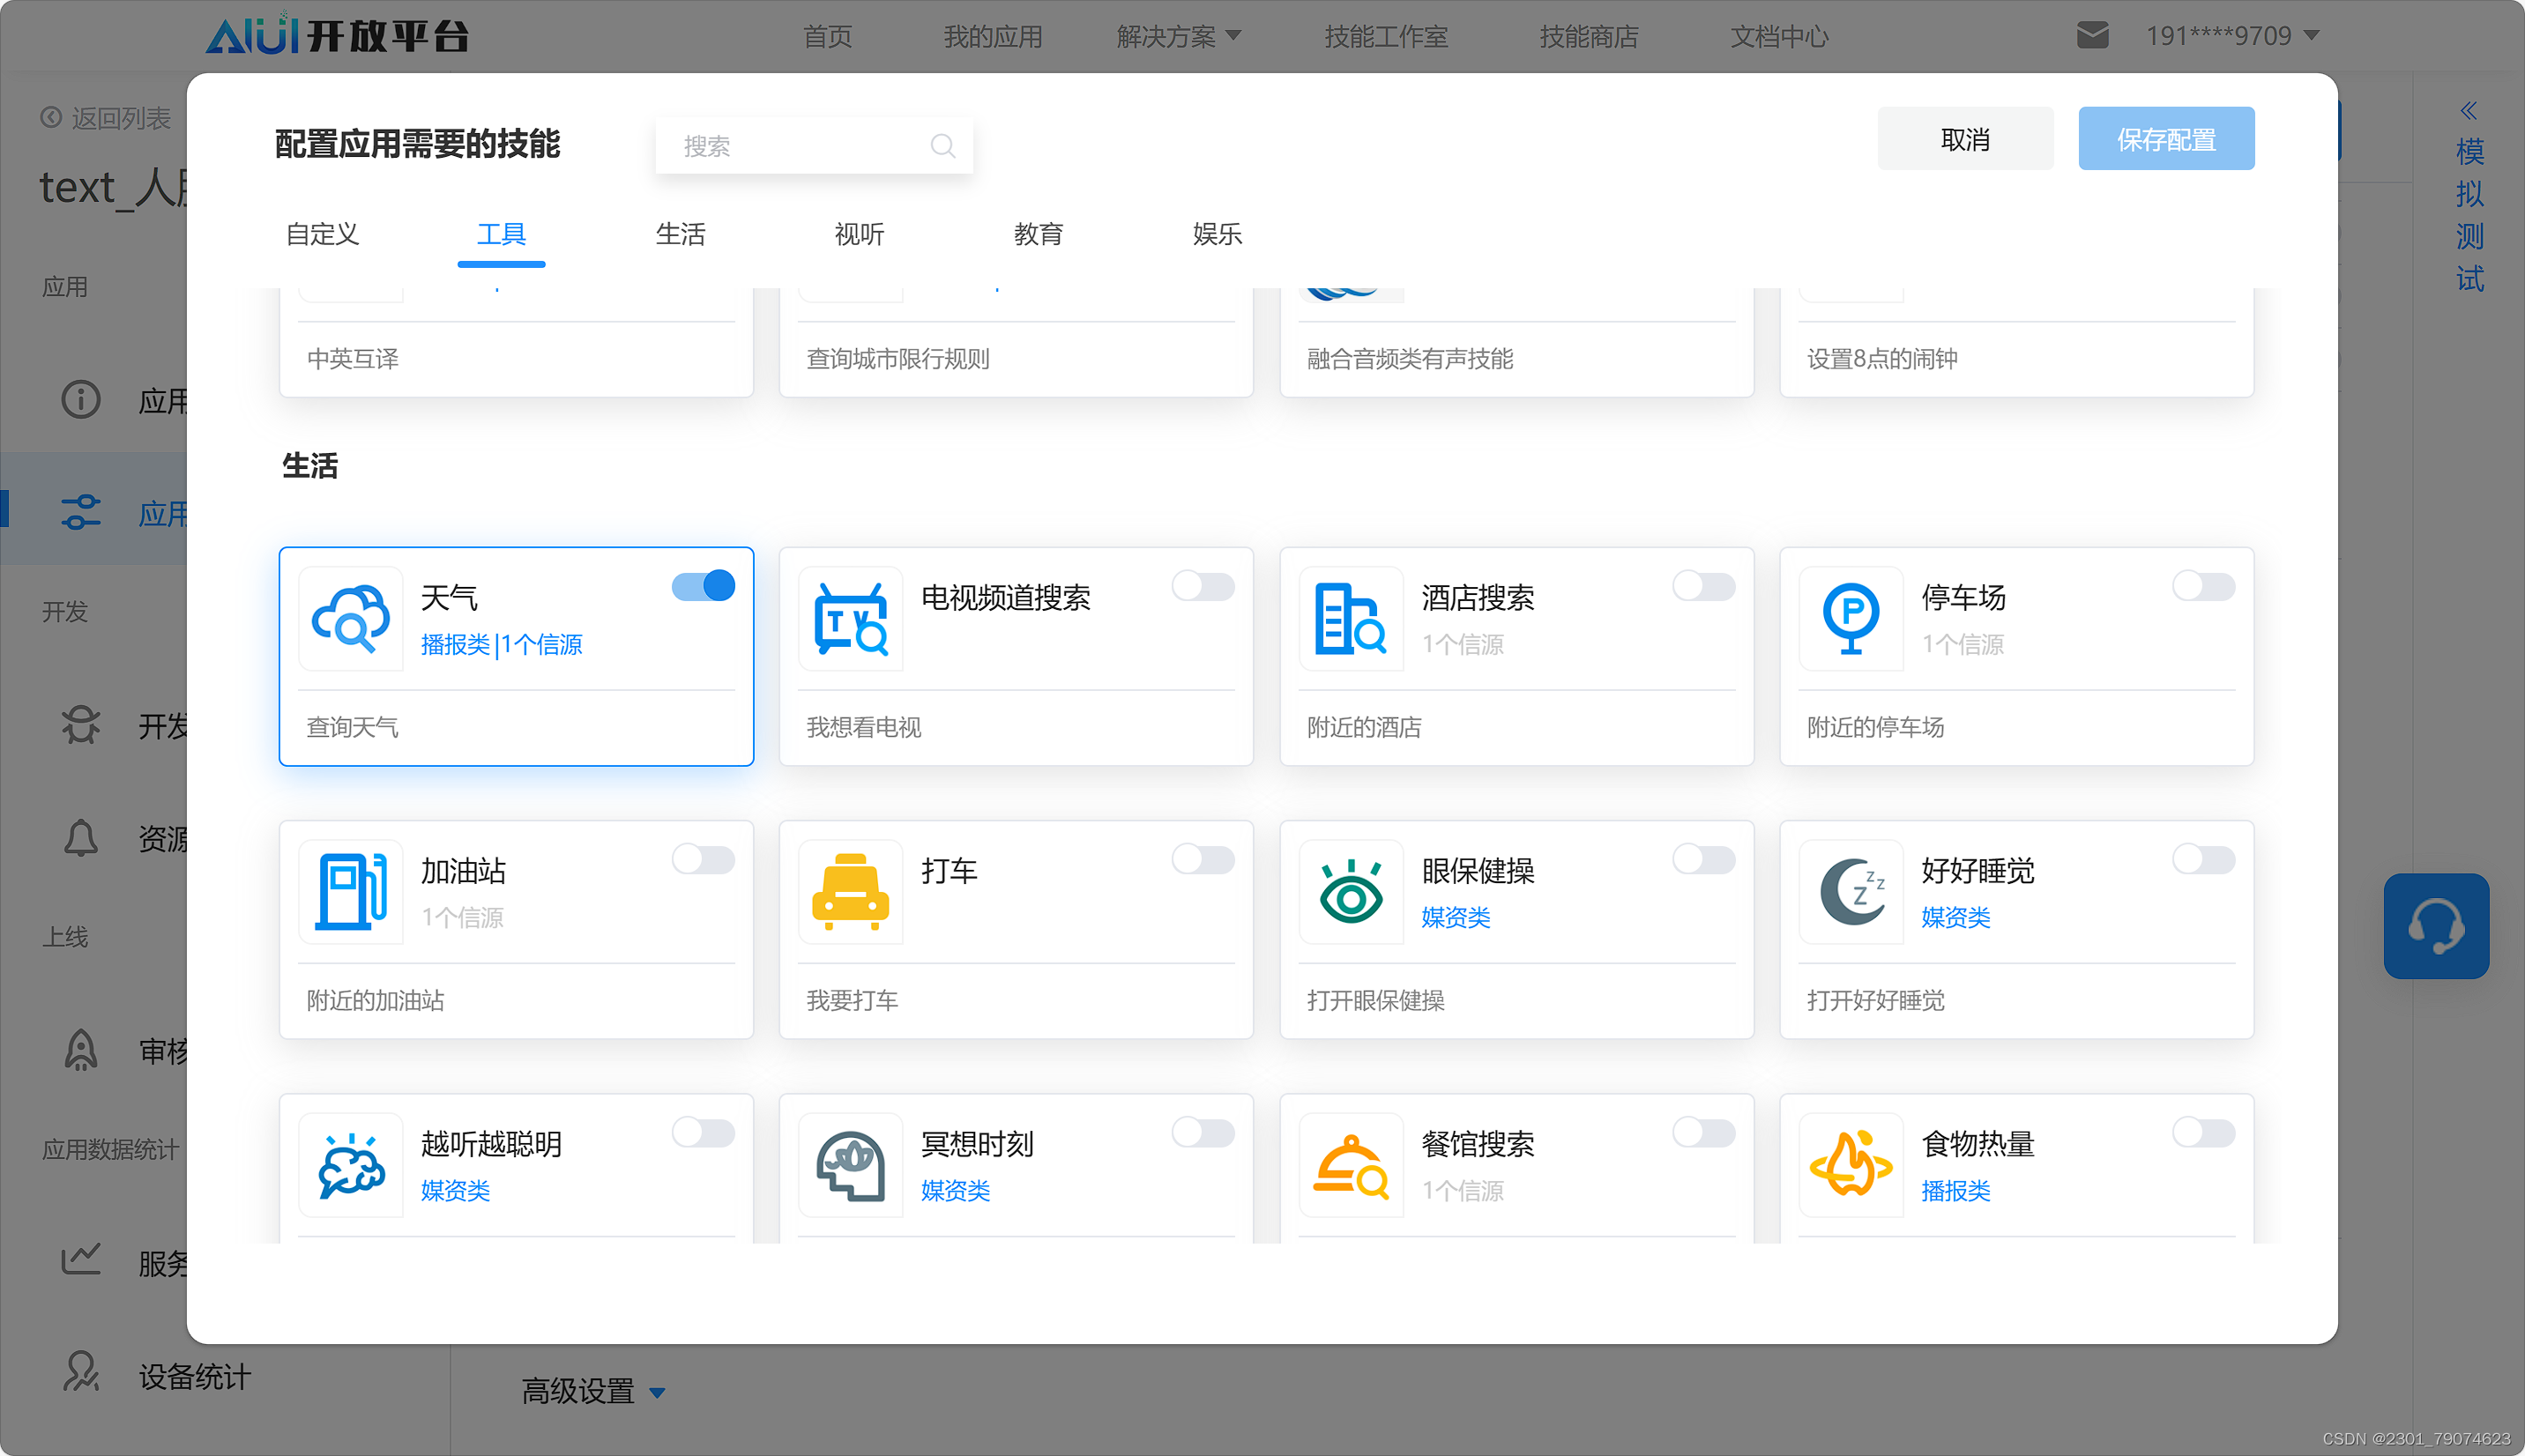Viewport: 2525px width, 1456px height.
Task: Disable the 天气 skill toggle
Action: click(x=703, y=585)
